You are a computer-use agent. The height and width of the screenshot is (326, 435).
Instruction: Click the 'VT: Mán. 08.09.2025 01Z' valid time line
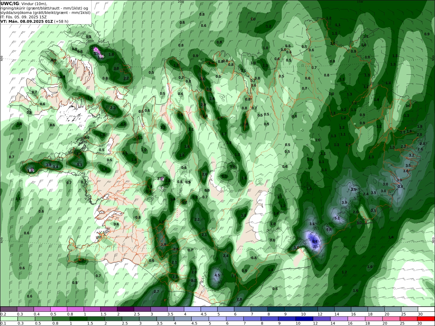[x=27, y=21]
